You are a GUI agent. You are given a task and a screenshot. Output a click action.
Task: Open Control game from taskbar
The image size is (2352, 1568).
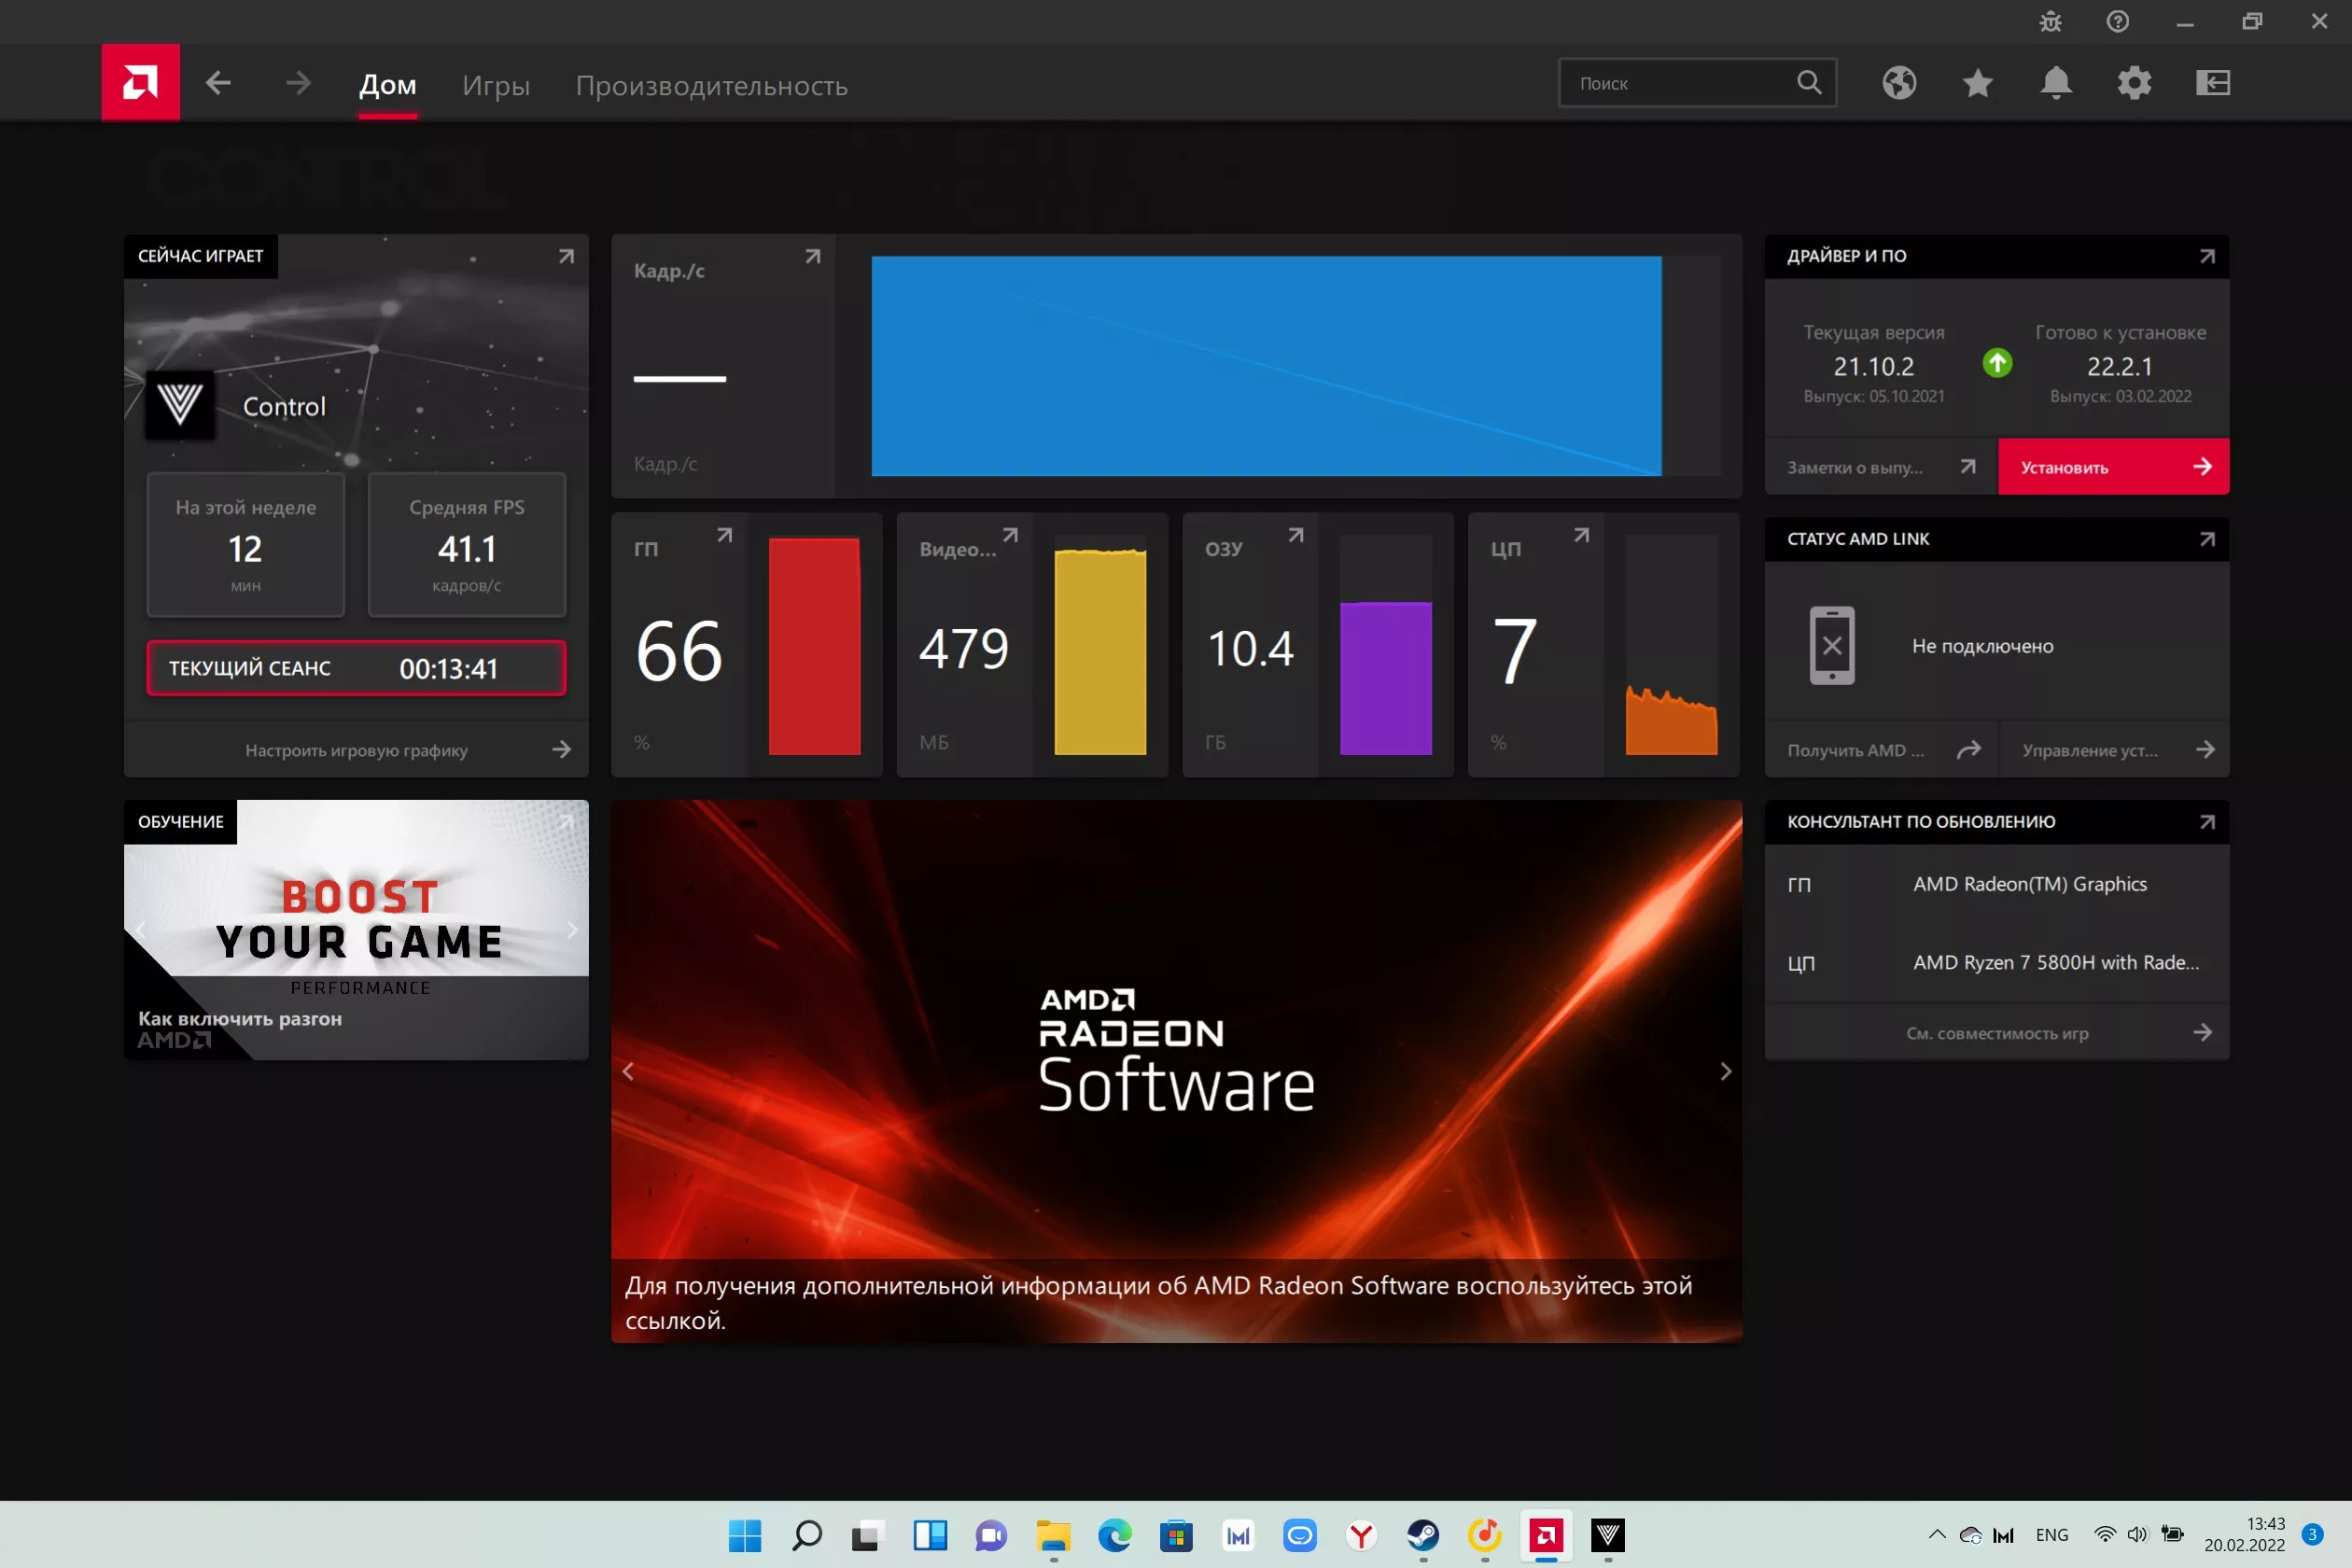1608,1535
